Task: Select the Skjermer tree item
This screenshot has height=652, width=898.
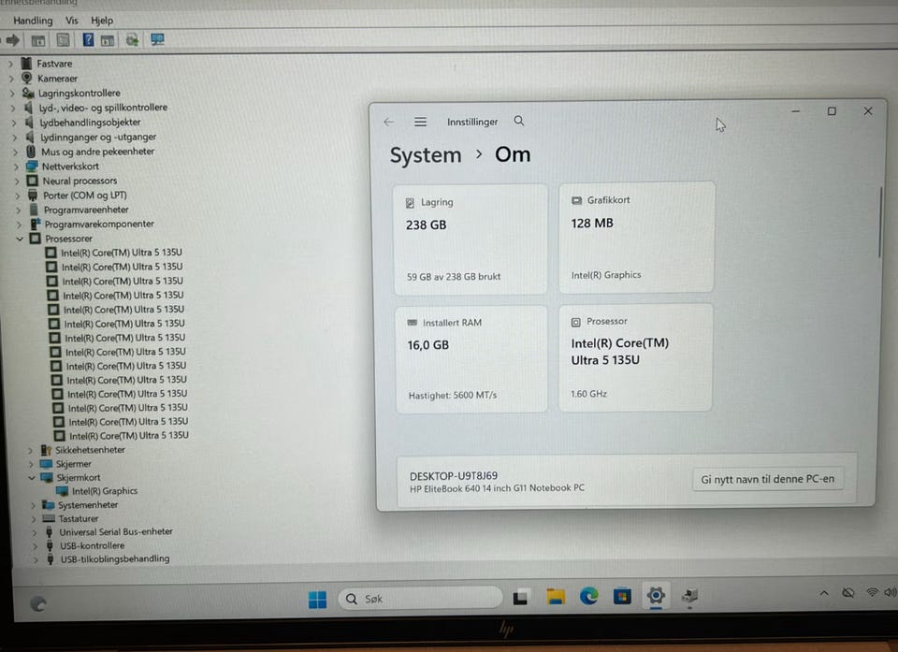Action: tap(73, 464)
